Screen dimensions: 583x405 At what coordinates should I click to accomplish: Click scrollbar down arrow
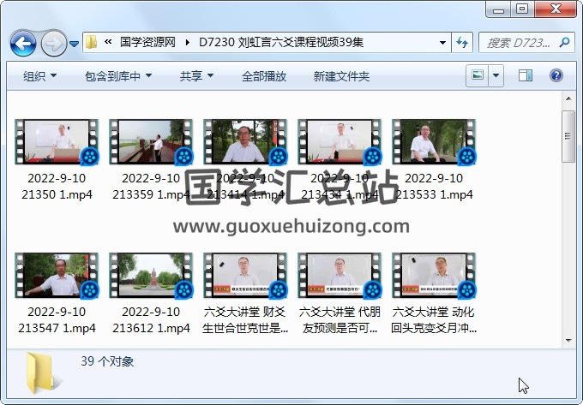coord(568,341)
